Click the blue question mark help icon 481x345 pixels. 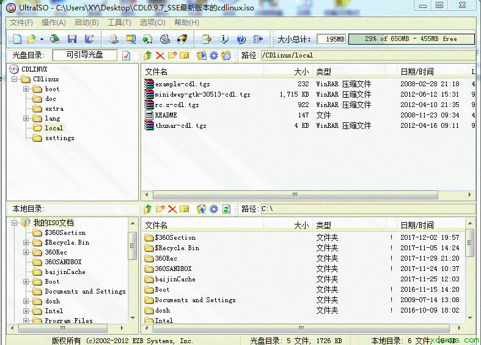[x=241, y=39]
